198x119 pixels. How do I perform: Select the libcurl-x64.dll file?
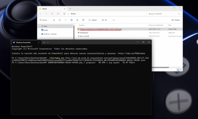(83, 36)
